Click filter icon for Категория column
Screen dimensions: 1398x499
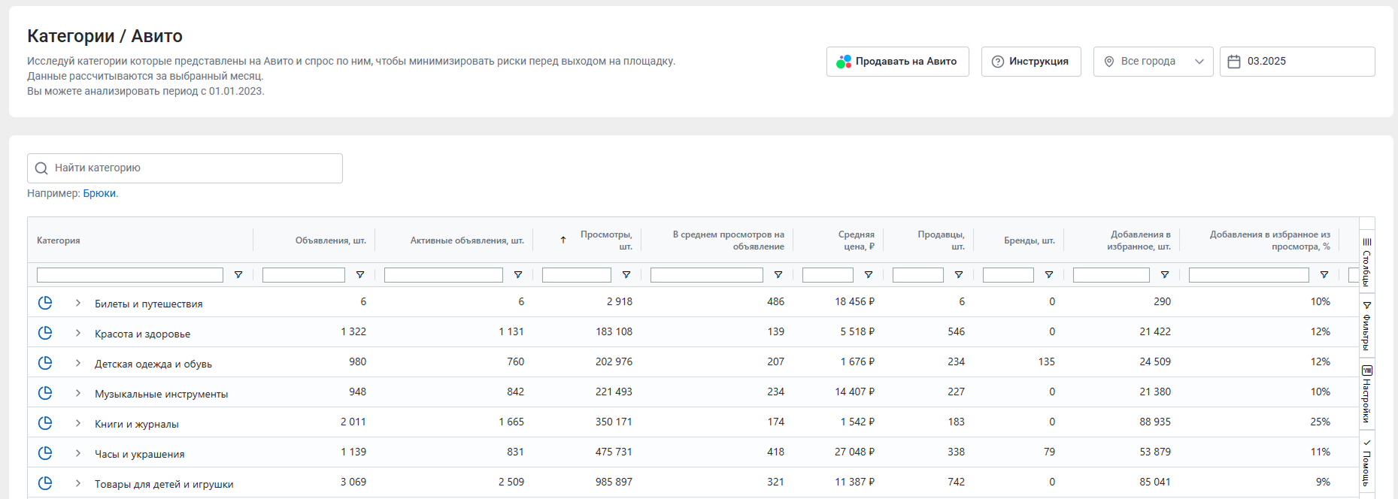click(x=238, y=275)
